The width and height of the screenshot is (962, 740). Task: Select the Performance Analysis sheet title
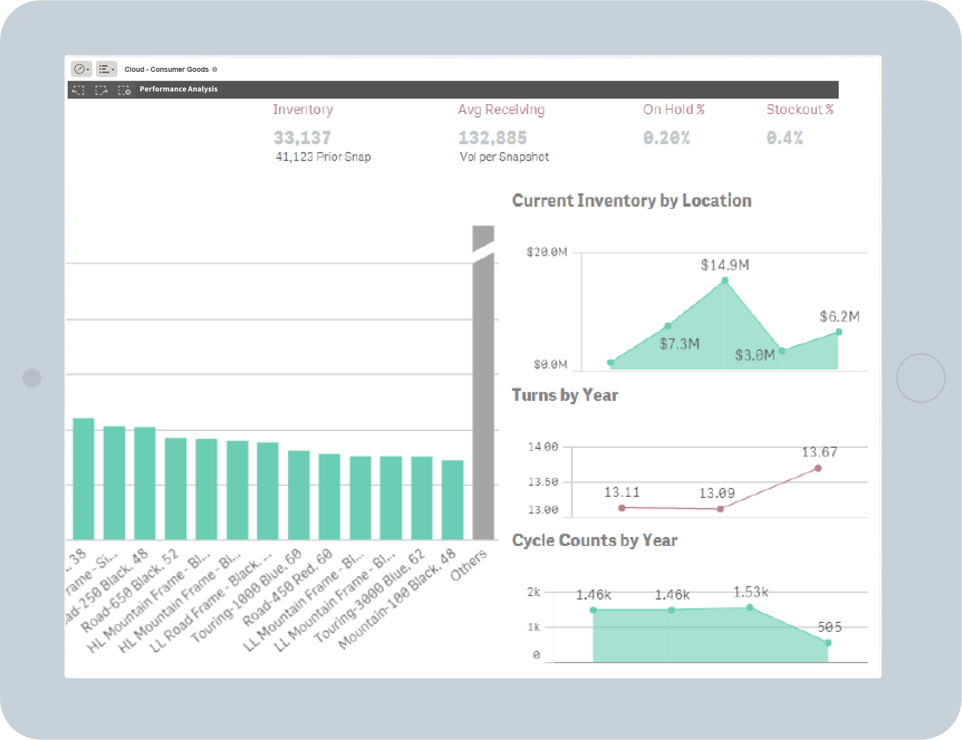coord(179,89)
